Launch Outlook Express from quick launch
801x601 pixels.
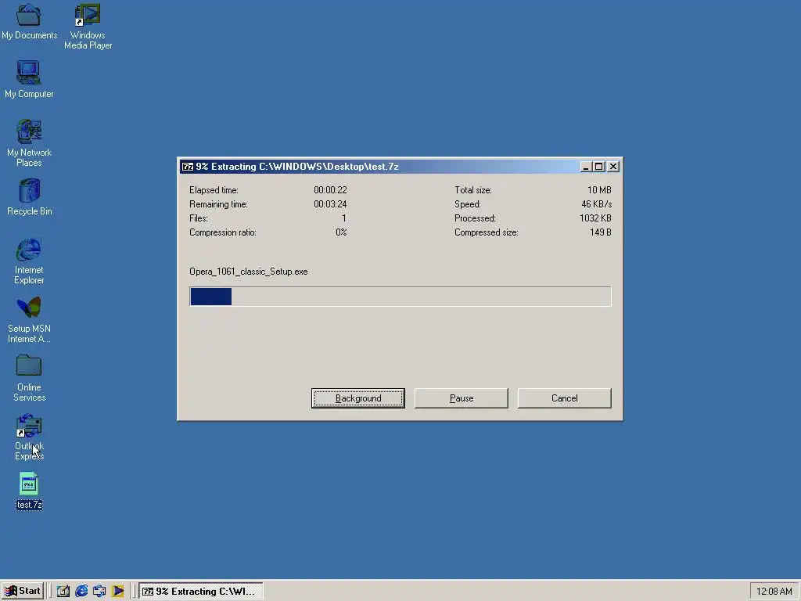(x=99, y=592)
